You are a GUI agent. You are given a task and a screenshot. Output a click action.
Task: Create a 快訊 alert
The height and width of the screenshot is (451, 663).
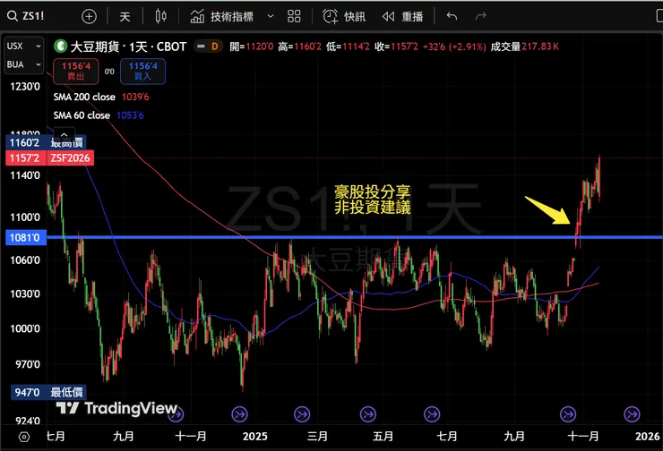click(x=344, y=16)
